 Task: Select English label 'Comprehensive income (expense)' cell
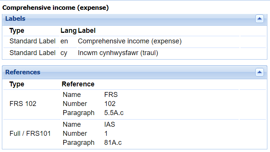[130, 41]
